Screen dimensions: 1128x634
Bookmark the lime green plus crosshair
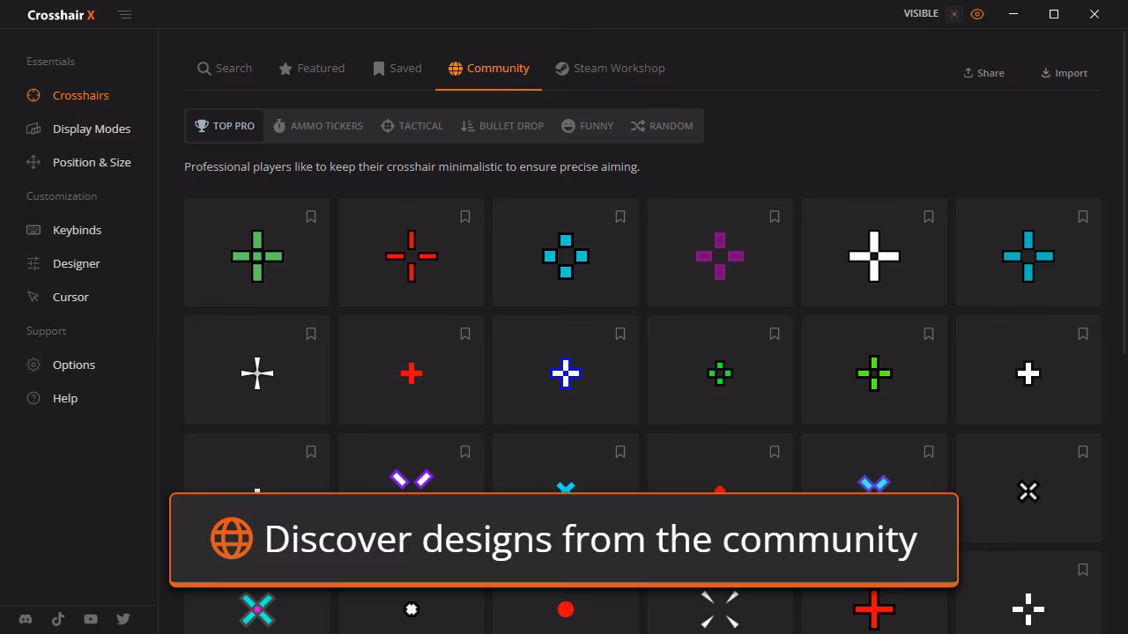pos(929,334)
